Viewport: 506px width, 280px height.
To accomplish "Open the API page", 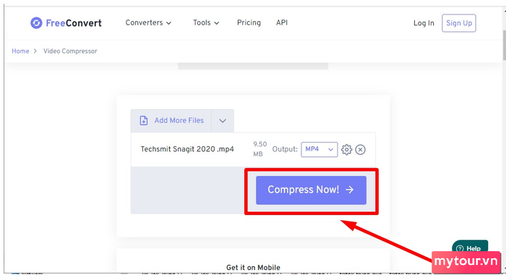I will [282, 22].
